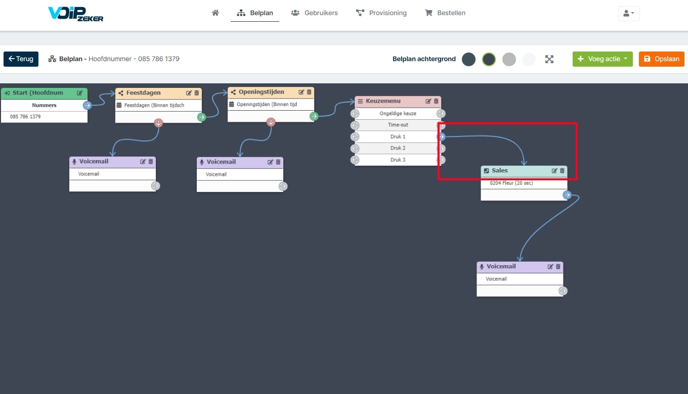
Task: Open the Gebruikers tab
Action: (x=315, y=13)
